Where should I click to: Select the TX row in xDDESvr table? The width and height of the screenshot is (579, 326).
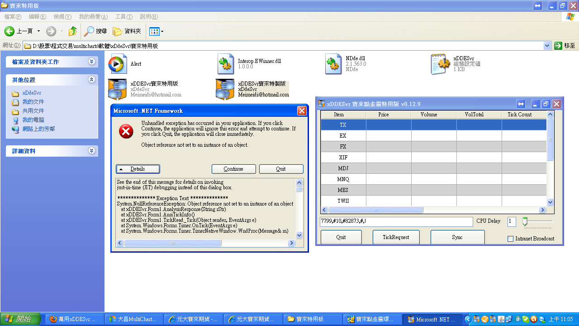tap(434, 125)
